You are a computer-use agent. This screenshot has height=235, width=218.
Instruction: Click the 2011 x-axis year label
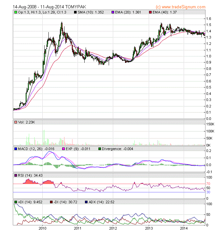coord(78,228)
